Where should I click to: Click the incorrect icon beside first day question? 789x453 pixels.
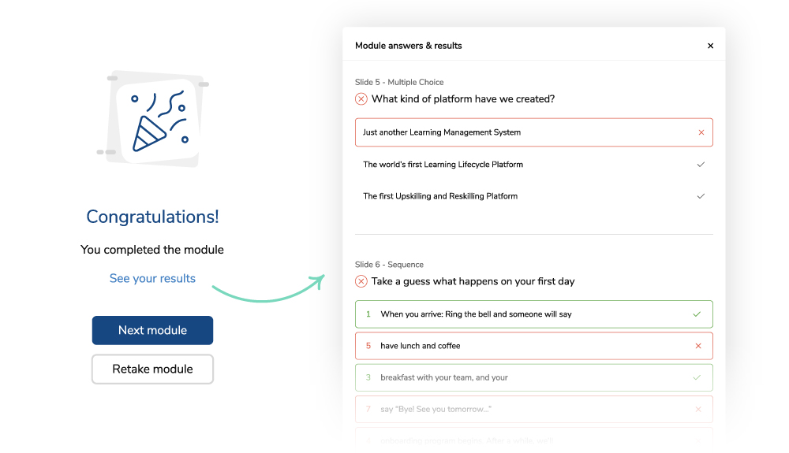click(x=361, y=281)
